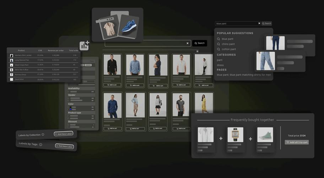Click the analytics bar chart plus icon
This screenshot has height=178, width=324.
(84, 46)
